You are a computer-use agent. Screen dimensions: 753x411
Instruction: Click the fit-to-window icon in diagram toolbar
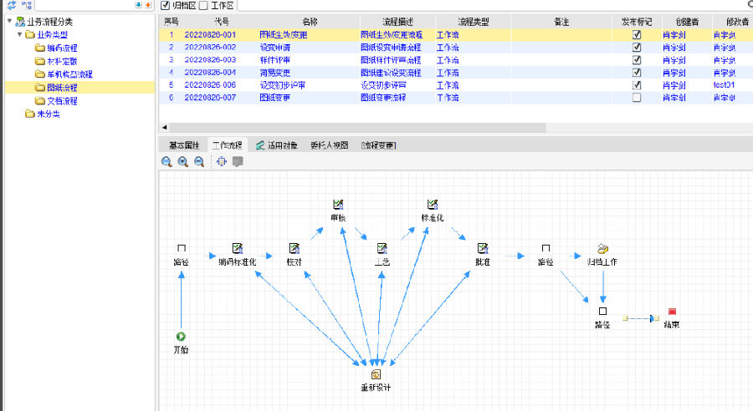point(221,161)
